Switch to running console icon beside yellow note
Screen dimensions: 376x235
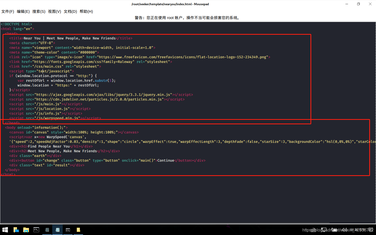pyautogui.click(x=68, y=230)
